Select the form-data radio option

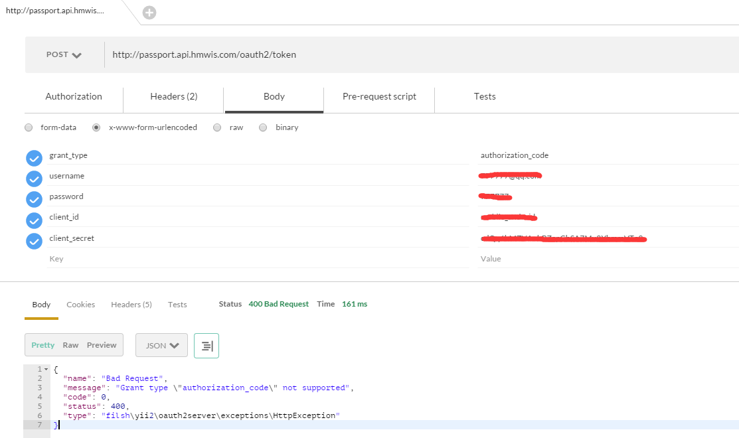tap(29, 127)
